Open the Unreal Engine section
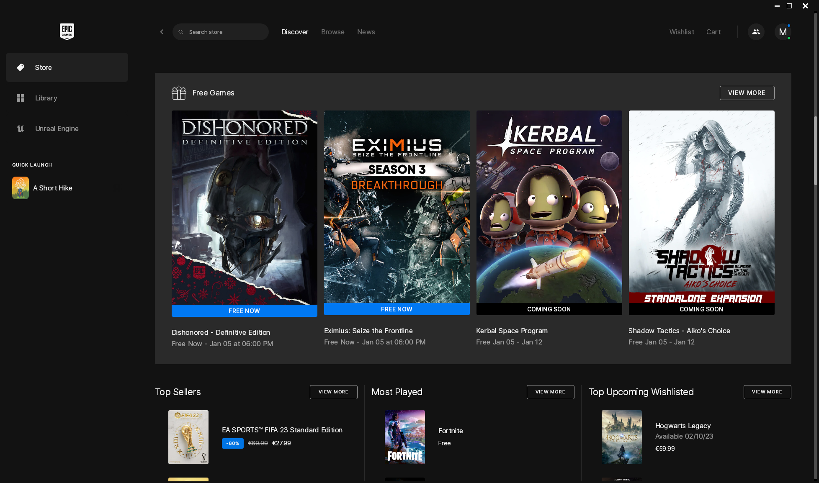 (x=67, y=128)
